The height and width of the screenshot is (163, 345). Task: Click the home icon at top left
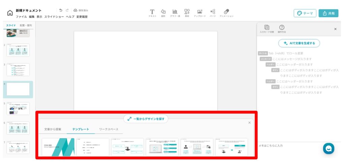(10, 13)
